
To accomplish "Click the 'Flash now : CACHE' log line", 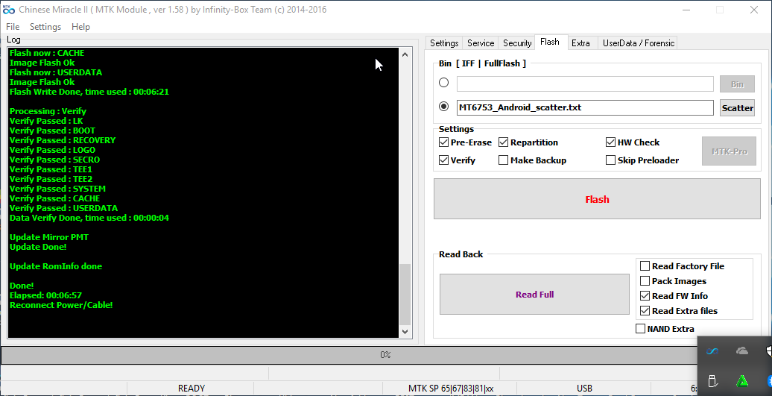I will click(x=47, y=53).
